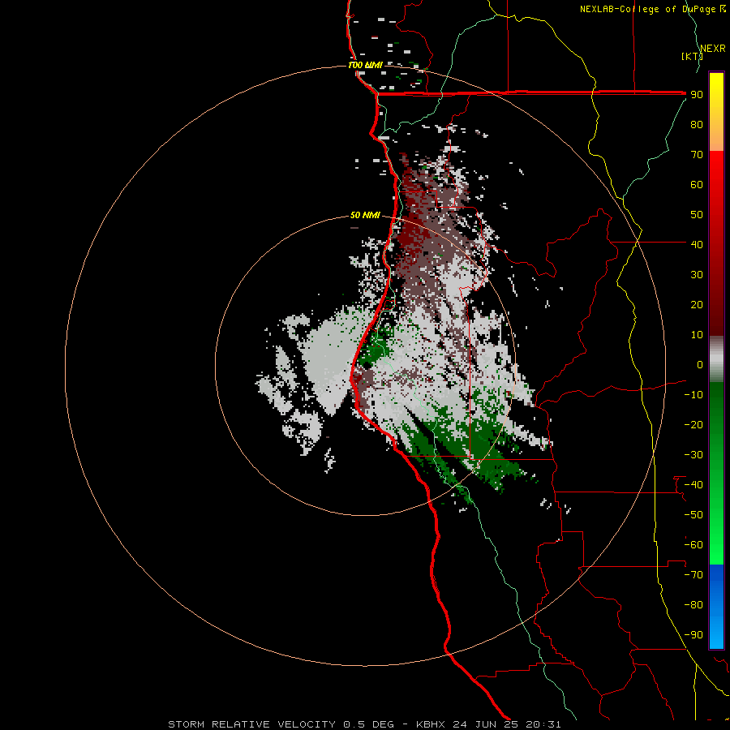Image resolution: width=730 pixels, height=730 pixels.
Task: Click the 90 value on the velocity scale
Action: coord(697,95)
